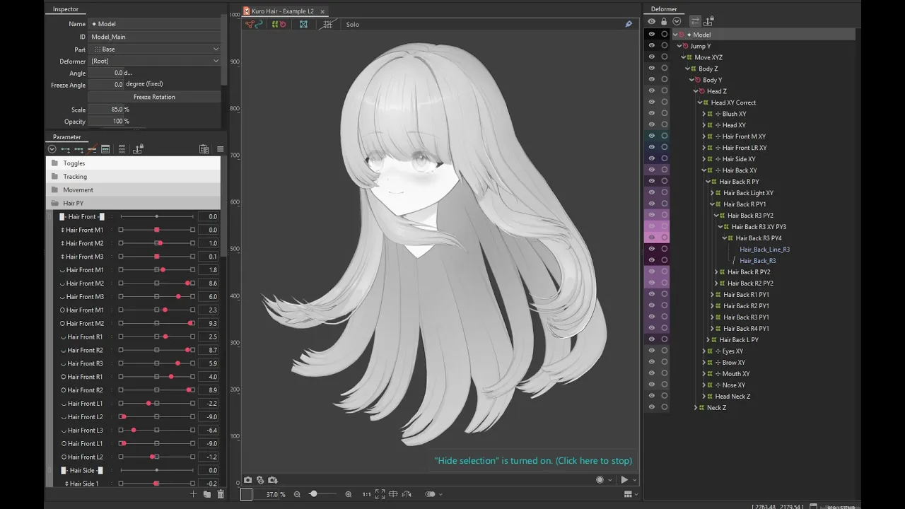Click the Hide selection notice to stop
Image resolution: width=905 pixels, height=509 pixels.
[x=533, y=461]
